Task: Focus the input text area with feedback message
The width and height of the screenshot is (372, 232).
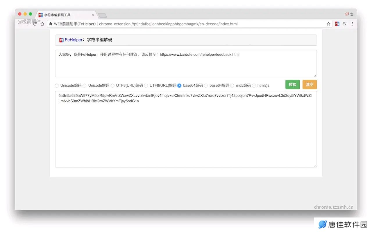Action: tap(186, 64)
